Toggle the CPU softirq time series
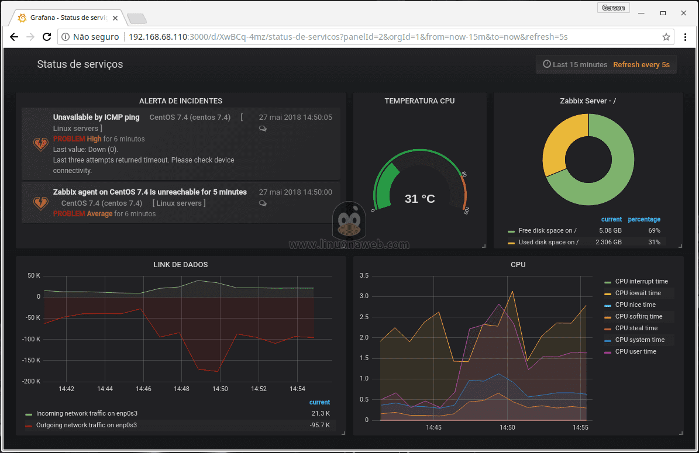This screenshot has height=453, width=699. tap(639, 316)
